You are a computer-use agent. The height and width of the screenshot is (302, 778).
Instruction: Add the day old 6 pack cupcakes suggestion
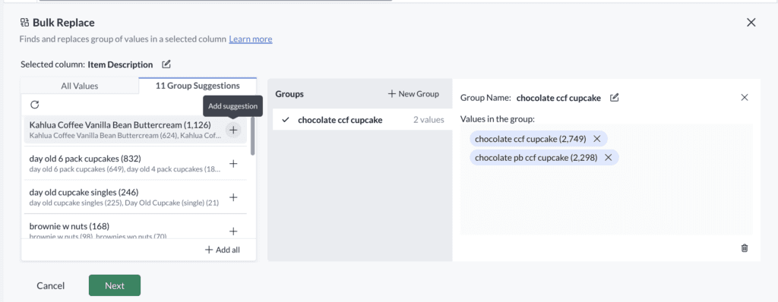click(x=233, y=164)
